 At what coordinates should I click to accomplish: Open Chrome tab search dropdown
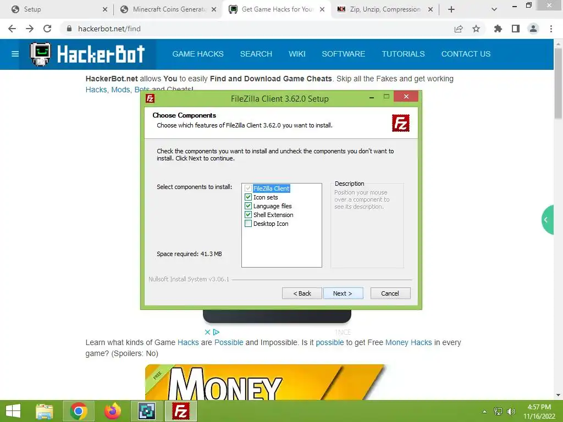(494, 9)
